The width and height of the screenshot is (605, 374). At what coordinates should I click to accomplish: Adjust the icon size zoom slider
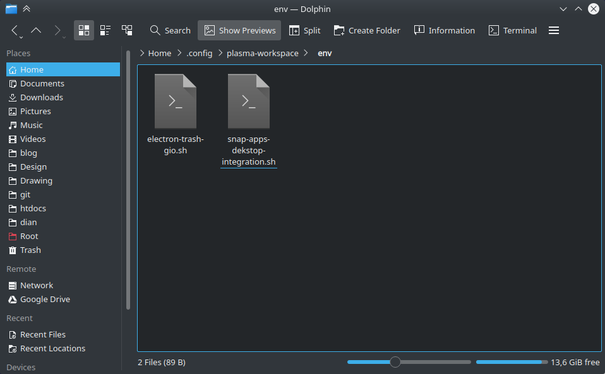pos(395,362)
